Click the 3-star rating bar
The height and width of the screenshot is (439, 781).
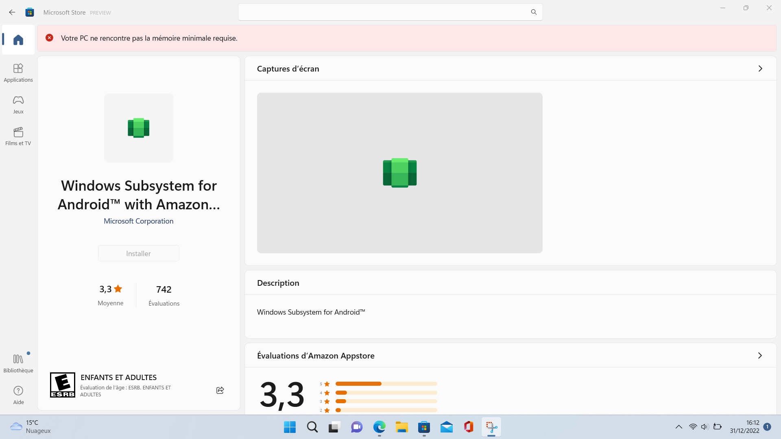[x=386, y=401]
